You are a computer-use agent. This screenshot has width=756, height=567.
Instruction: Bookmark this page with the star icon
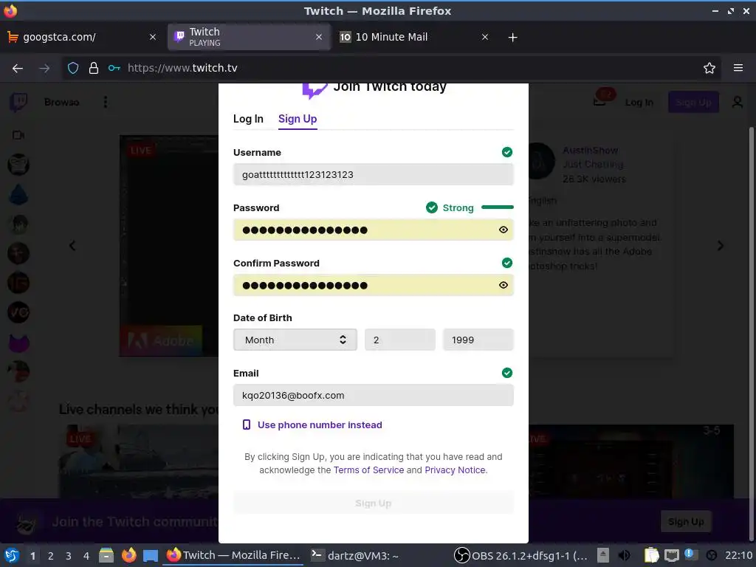pos(709,68)
